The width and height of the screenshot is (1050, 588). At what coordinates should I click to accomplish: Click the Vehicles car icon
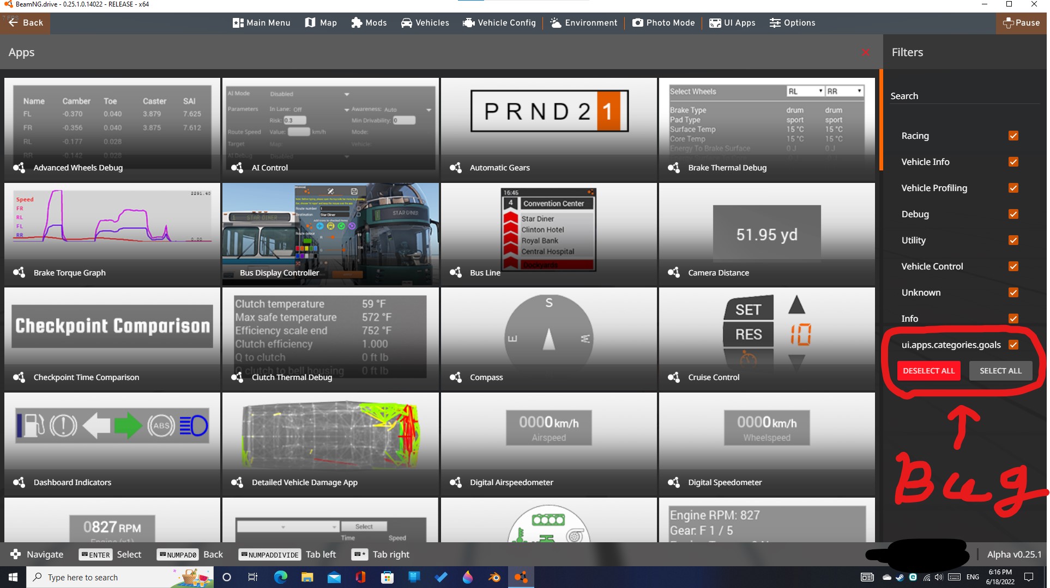pos(407,23)
